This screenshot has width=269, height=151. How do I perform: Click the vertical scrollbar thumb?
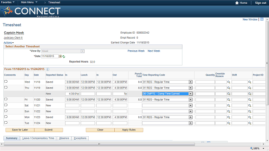point(267,63)
